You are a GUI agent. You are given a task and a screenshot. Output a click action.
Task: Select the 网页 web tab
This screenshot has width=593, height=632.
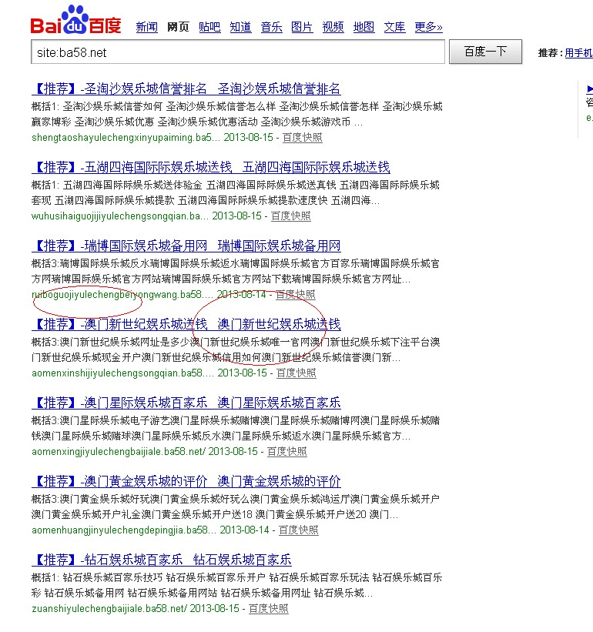pyautogui.click(x=178, y=27)
